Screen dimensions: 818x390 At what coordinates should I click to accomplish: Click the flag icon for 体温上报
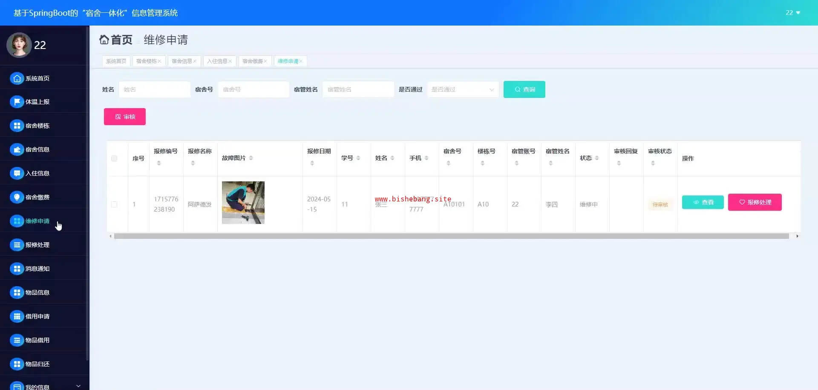click(17, 102)
